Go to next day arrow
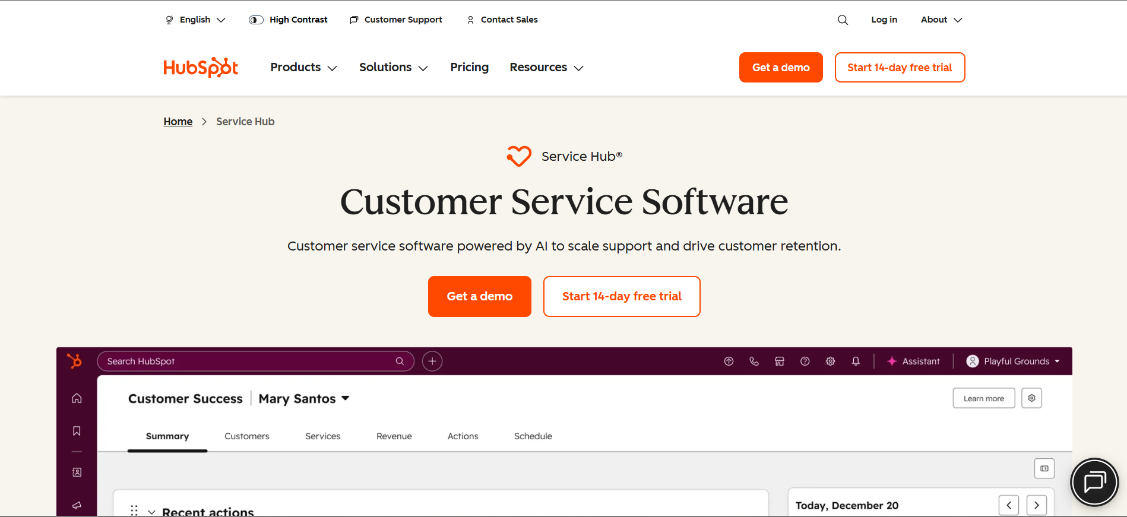The image size is (1127, 517). 1037,506
